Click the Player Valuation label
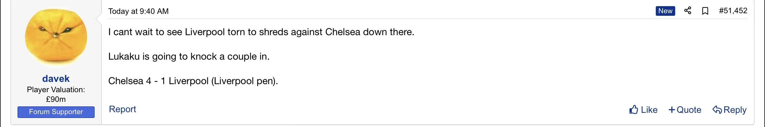 56,90
